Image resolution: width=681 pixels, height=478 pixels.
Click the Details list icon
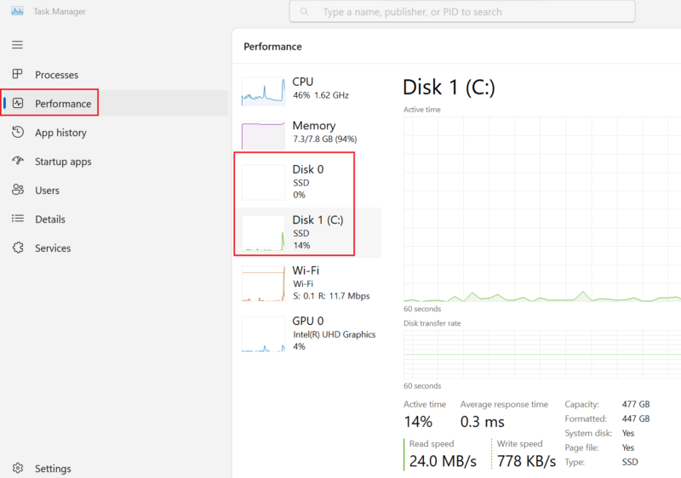(18, 219)
